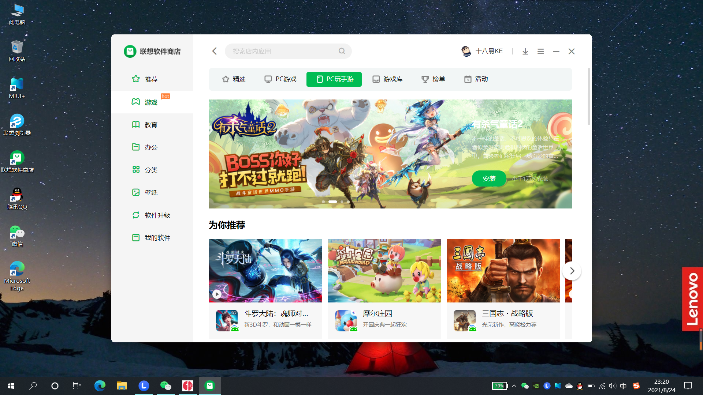703x395 pixels.
Task: Select 游戏 in the sidebar
Action: 152,102
